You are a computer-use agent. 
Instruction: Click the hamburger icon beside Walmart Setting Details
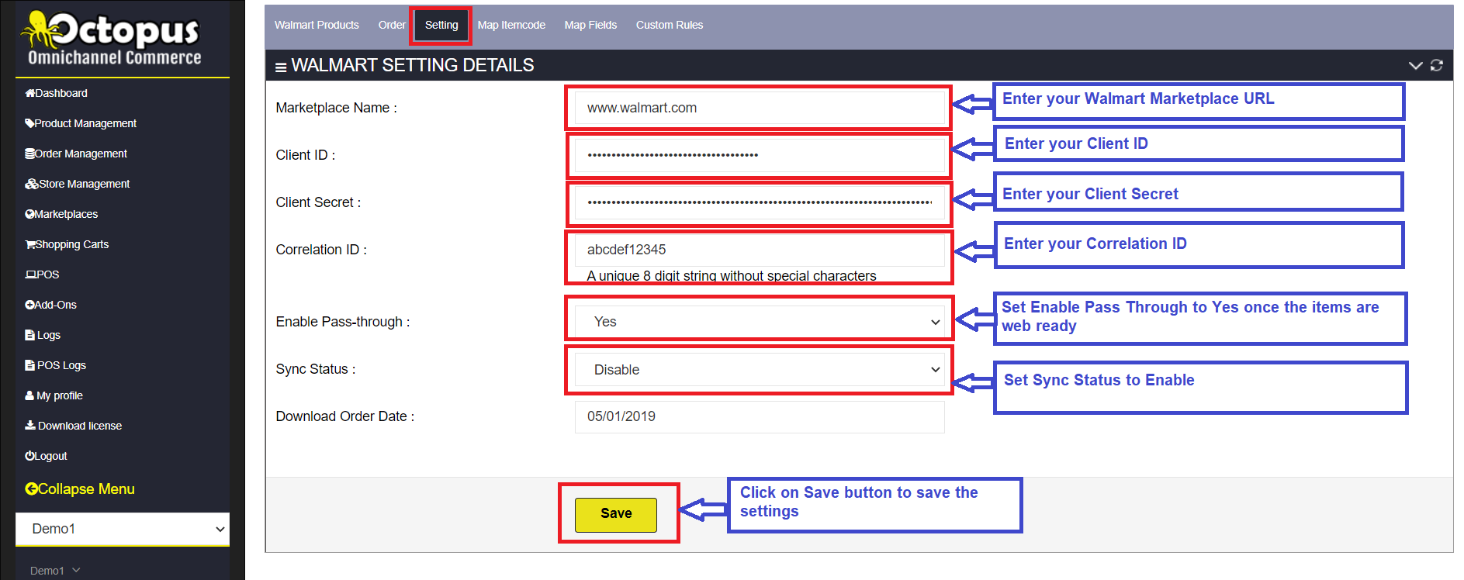click(281, 67)
